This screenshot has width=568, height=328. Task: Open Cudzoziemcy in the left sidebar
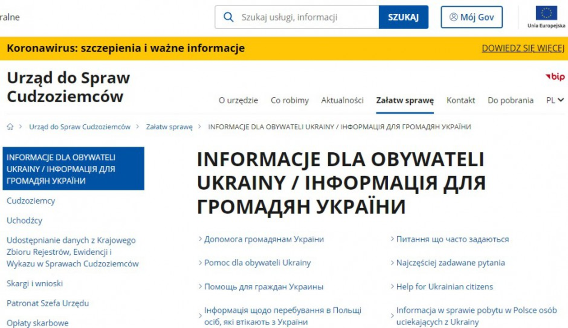click(31, 201)
